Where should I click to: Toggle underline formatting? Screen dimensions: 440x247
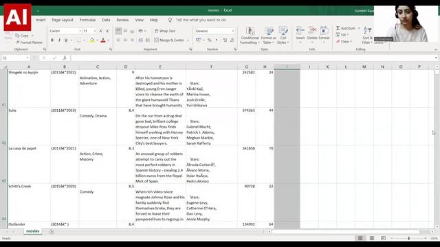(66, 40)
